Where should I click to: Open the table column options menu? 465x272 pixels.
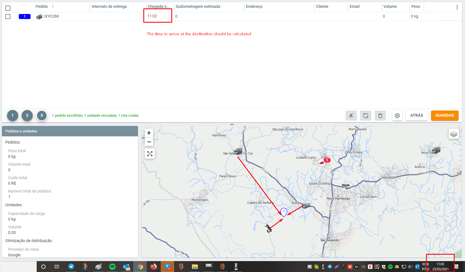pyautogui.click(x=457, y=7)
